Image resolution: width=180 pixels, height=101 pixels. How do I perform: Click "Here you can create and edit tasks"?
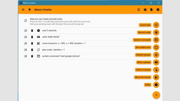(x=46, y=19)
